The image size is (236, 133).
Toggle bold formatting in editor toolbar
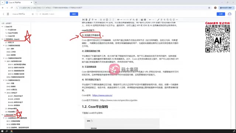point(86,20)
